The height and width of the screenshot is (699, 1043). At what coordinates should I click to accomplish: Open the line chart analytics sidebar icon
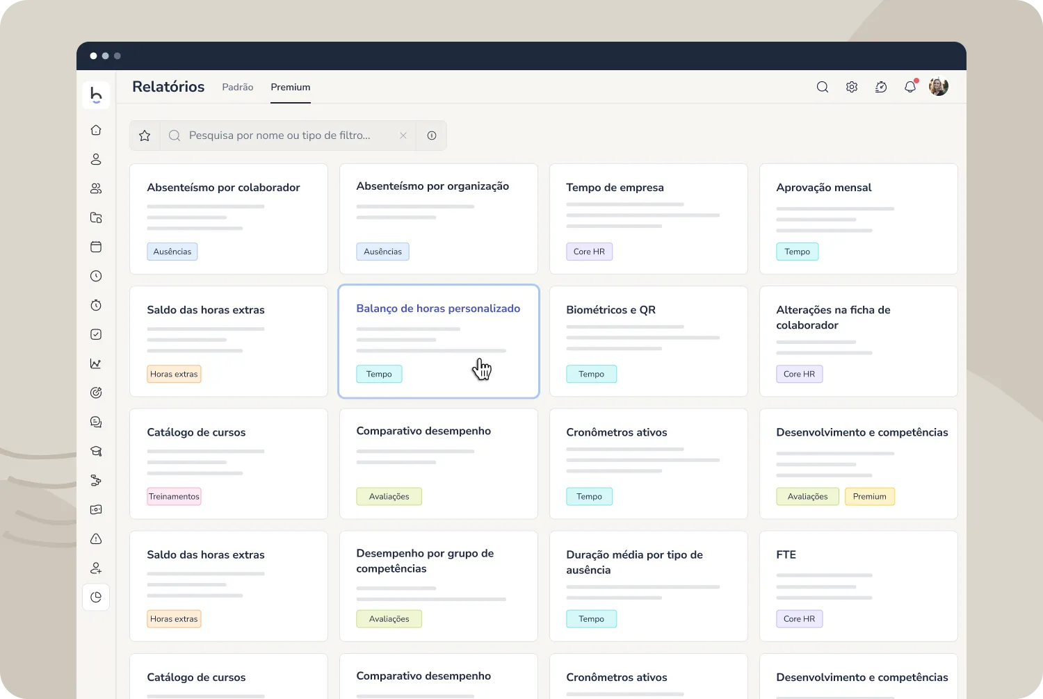(x=96, y=363)
